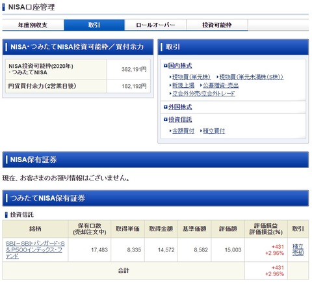Click the 積立 link in the fund row
Screen dimensions: 312x284
pyautogui.click(x=298, y=246)
